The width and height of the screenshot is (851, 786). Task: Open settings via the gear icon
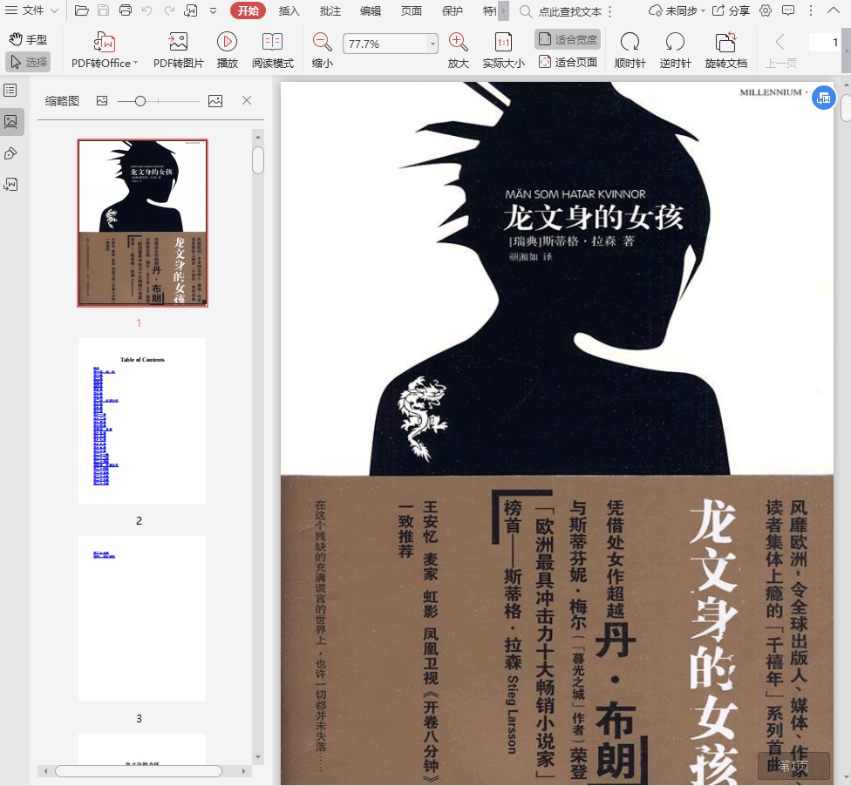tap(766, 10)
